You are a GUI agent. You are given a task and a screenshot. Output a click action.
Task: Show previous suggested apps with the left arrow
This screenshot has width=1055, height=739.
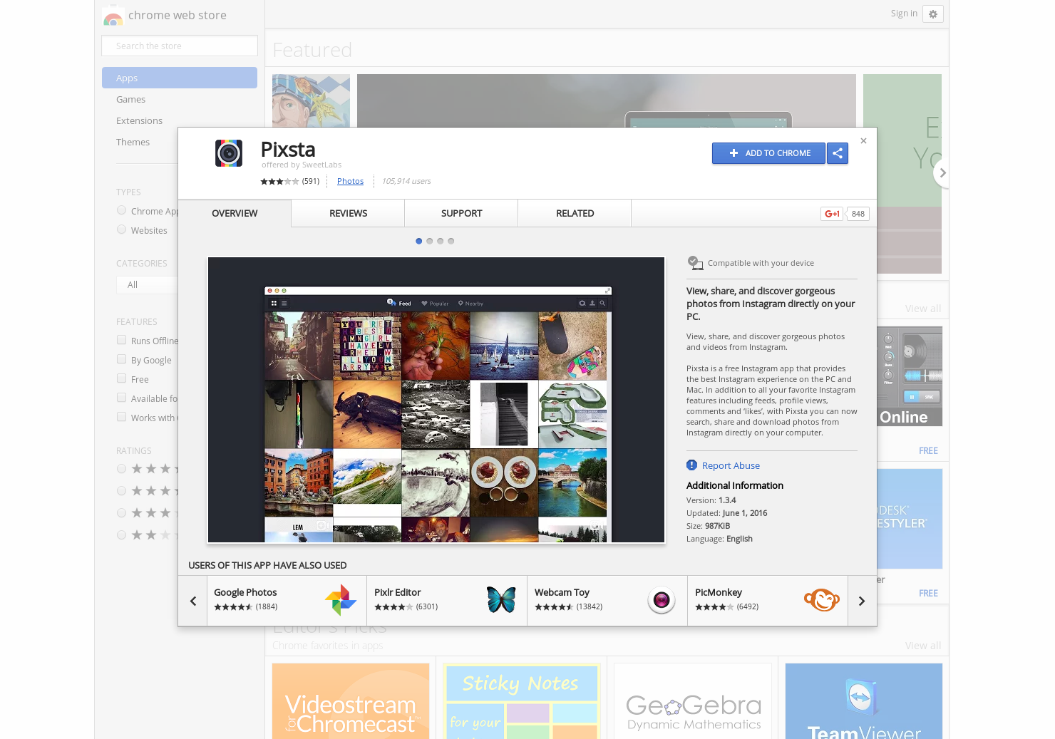pyautogui.click(x=192, y=600)
